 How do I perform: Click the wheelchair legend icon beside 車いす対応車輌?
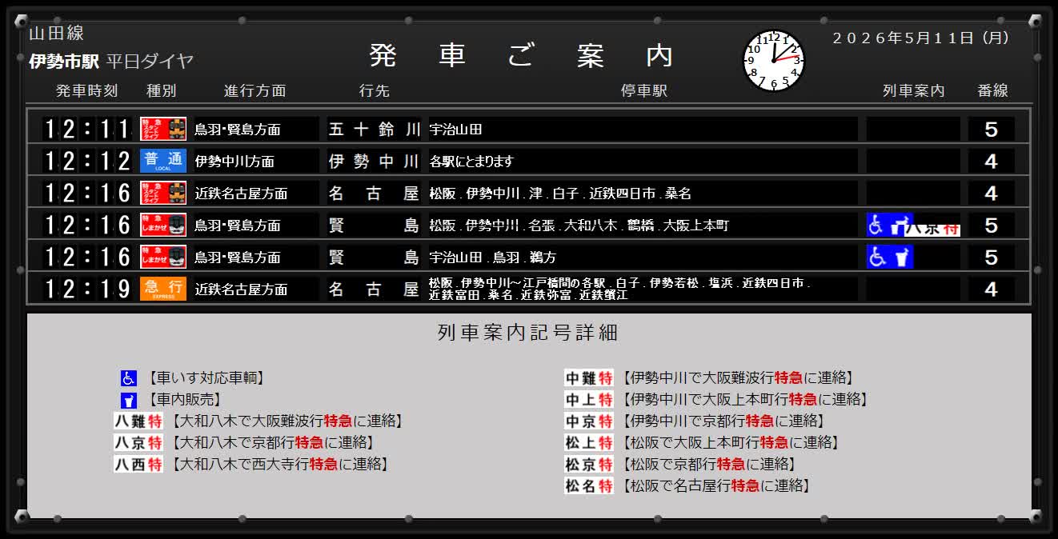(129, 378)
